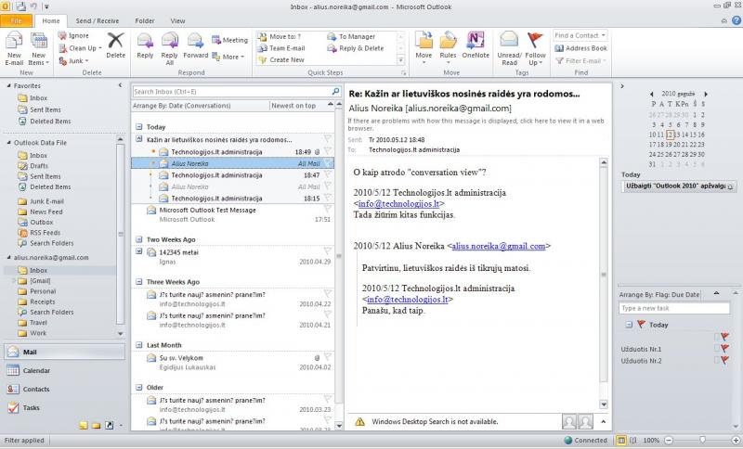Switch to the Folder tab
Image resolution: width=743 pixels, height=449 pixels.
pos(145,20)
